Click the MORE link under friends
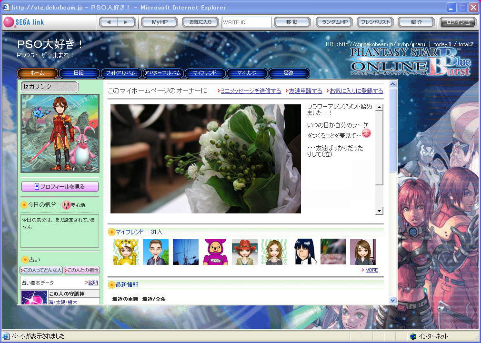 click(x=371, y=270)
